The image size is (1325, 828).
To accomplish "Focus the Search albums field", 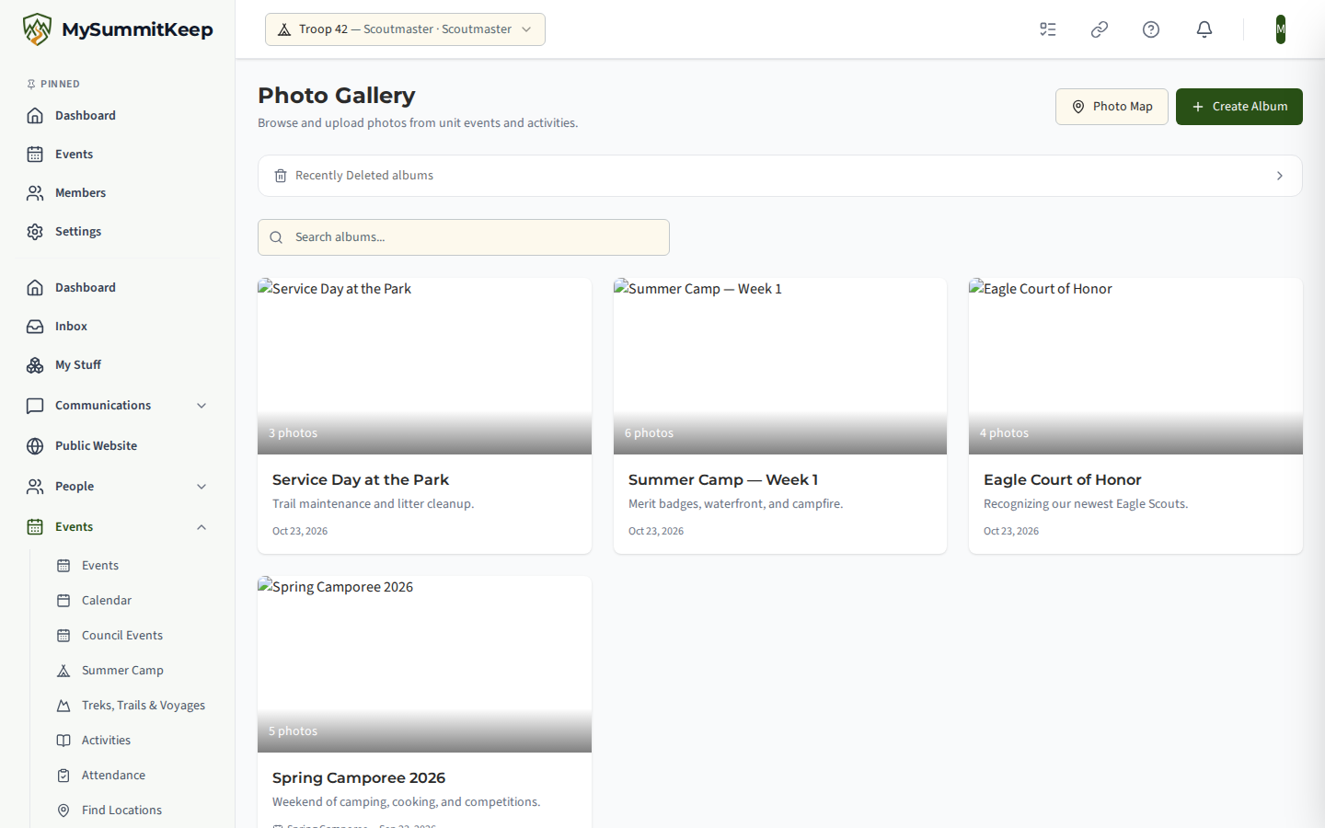I will click(464, 237).
